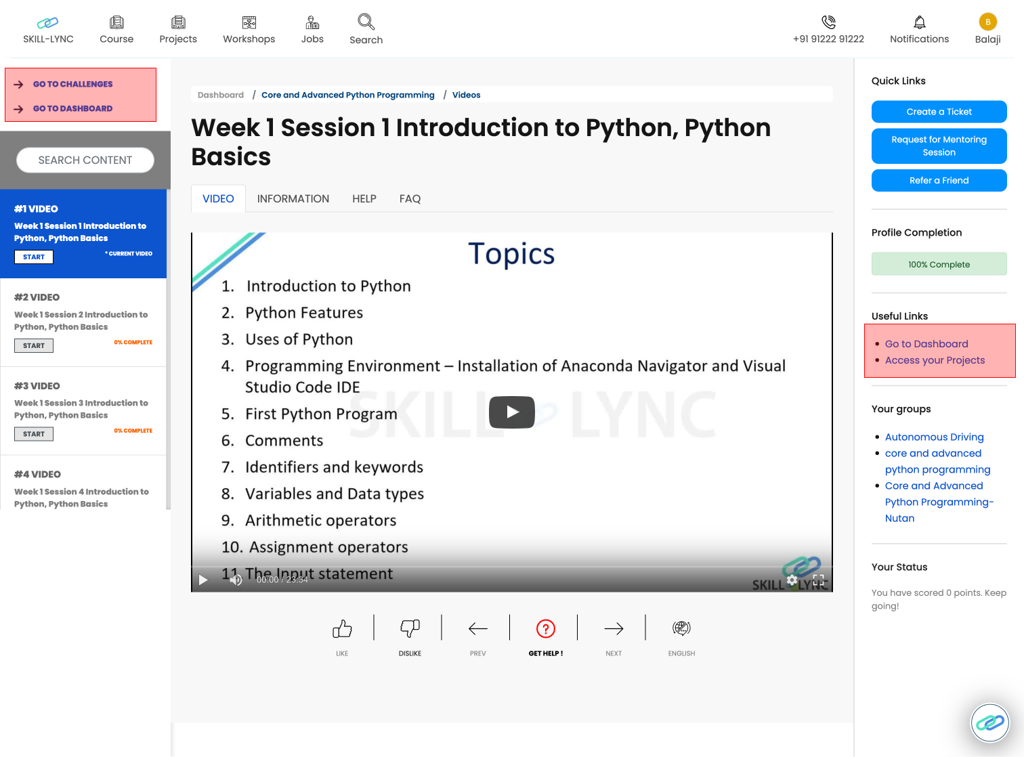Open the Course menu icon

116,22
